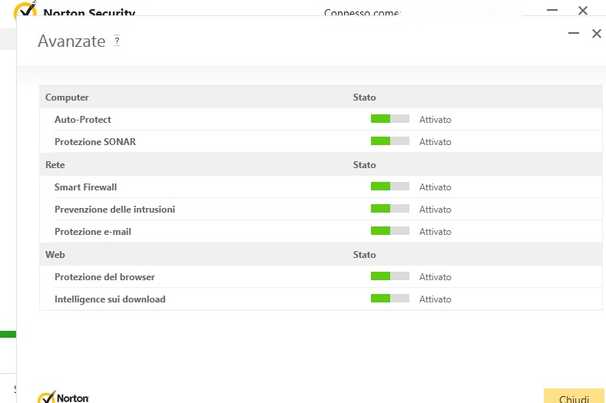
Task: Toggle the Protezione e-mail switch
Action: (390, 231)
